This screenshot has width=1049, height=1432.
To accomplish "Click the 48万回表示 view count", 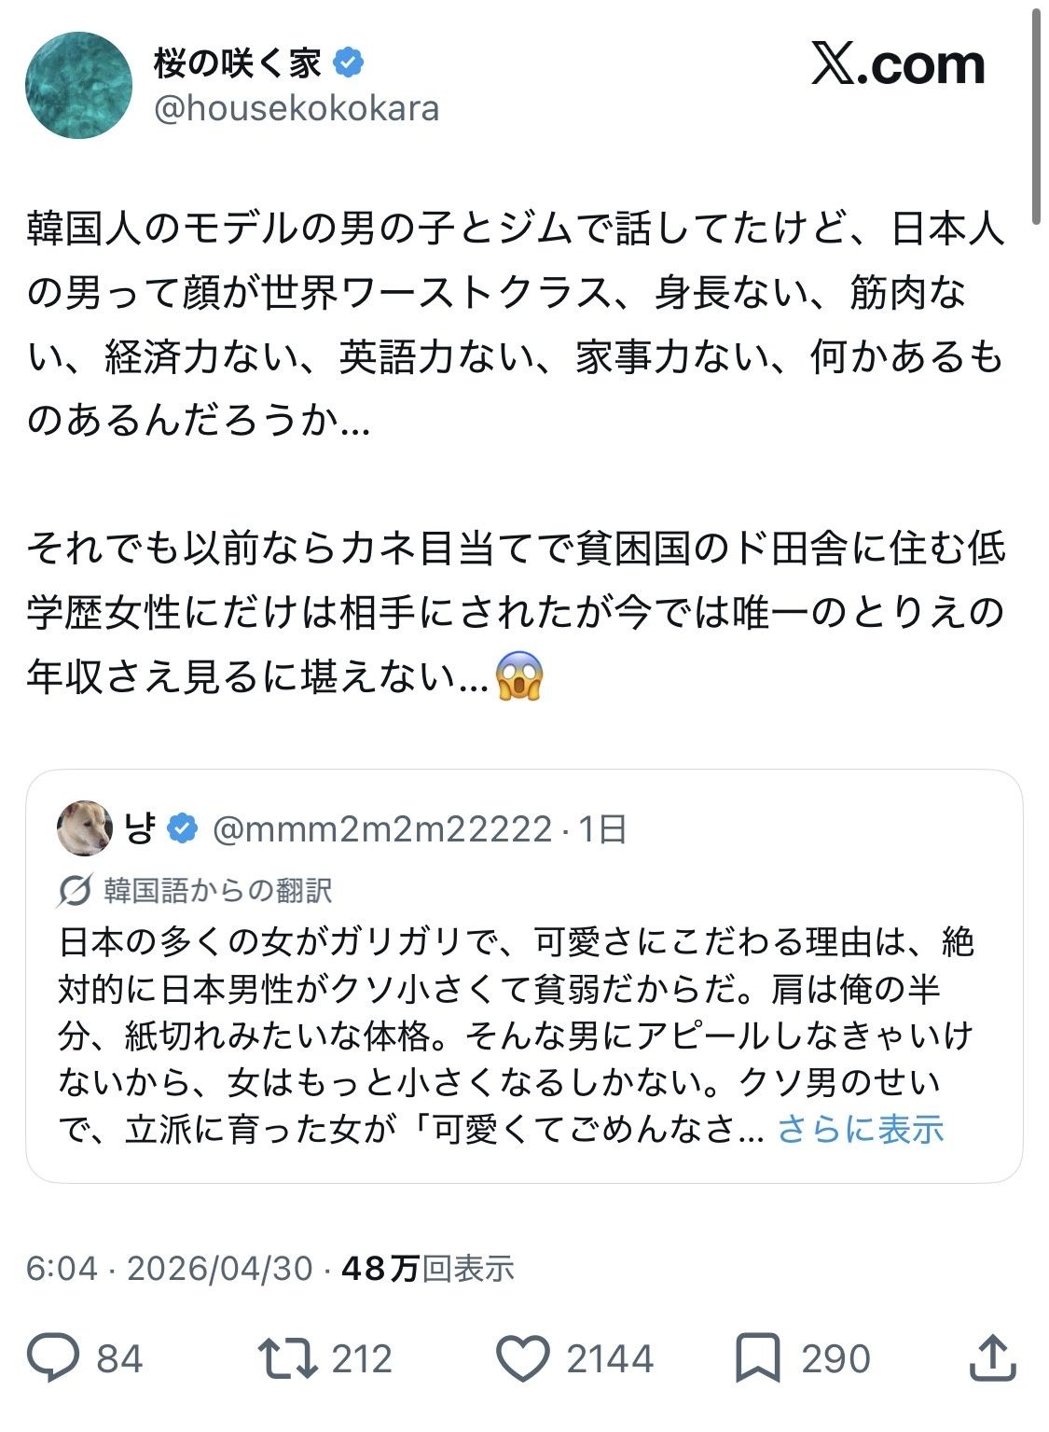I will (x=428, y=1269).
